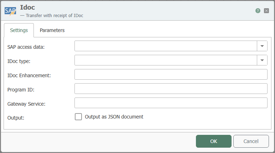Click the 'Program ID:' field label

tap(21, 90)
